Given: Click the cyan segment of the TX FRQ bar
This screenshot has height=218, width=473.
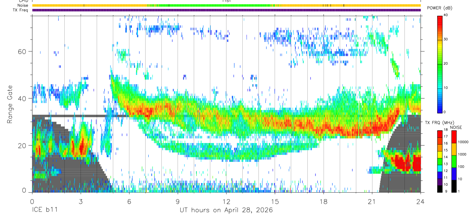Looking at the screenshot, I should (x=440, y=168).
